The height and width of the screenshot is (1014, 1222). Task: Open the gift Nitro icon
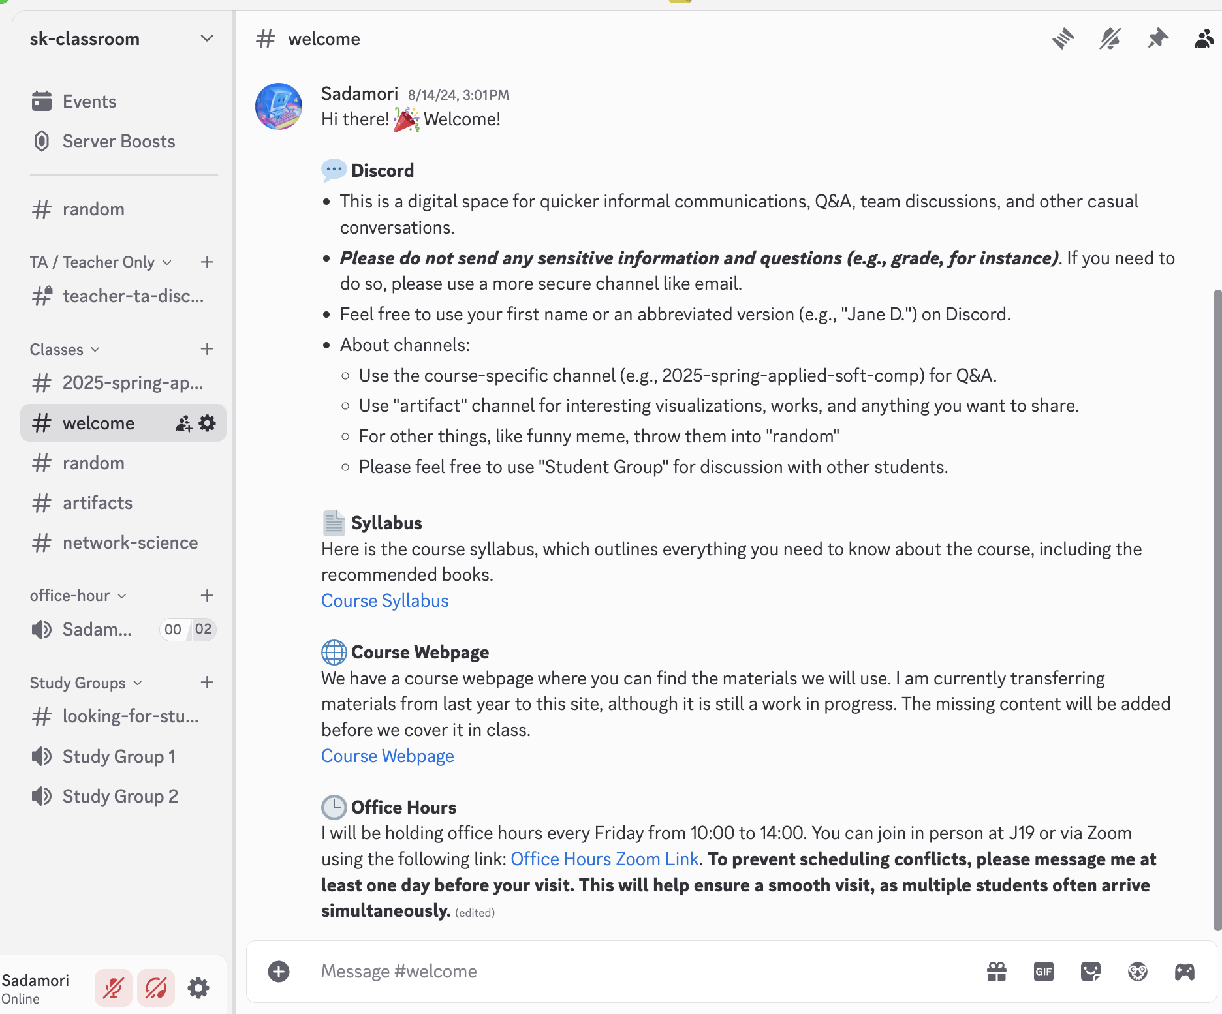[x=996, y=972]
